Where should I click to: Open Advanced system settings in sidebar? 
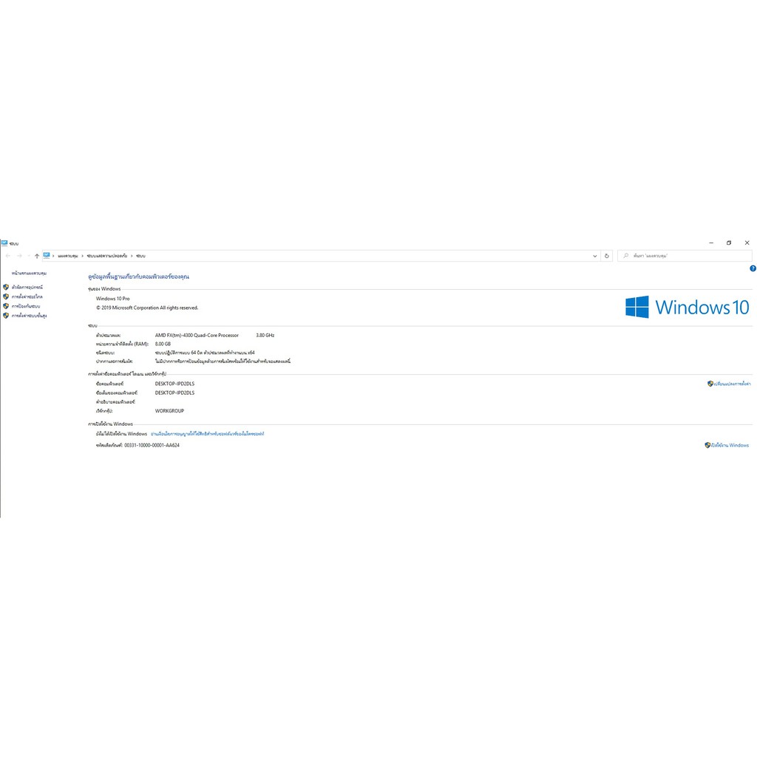(x=29, y=316)
